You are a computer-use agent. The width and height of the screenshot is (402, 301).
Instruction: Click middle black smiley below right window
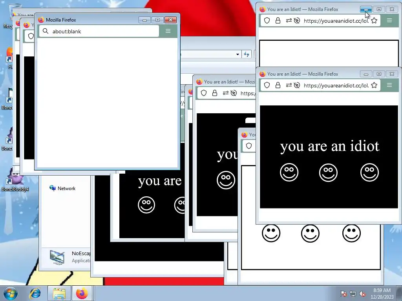coord(310,233)
